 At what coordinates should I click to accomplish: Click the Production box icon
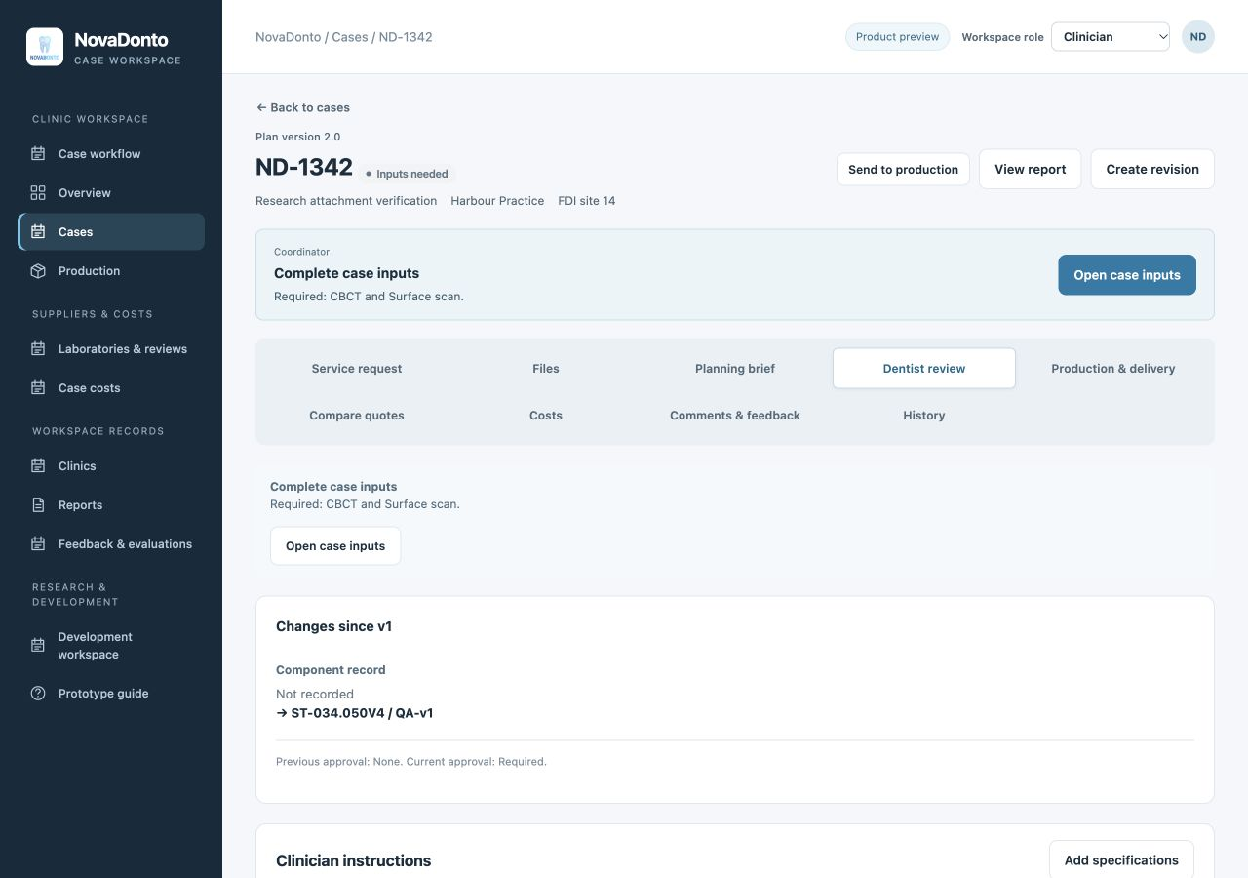(38, 270)
